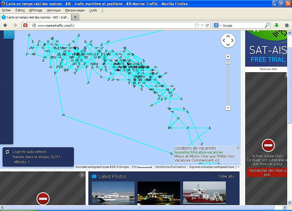Click the horizontal page scrollbar thumb
Screen dimensions: 292x211
tap(139, 207)
